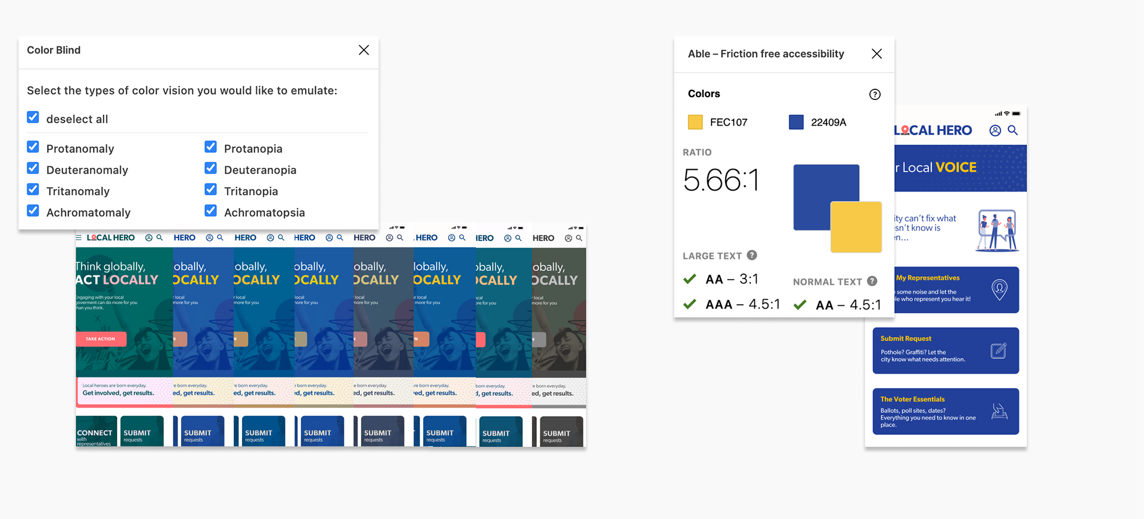Click the blue 22409A color swatch
Image resolution: width=1144 pixels, height=519 pixels.
point(796,122)
